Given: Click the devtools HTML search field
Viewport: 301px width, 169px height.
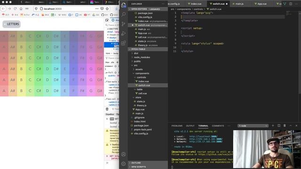Looking at the screenshot, I should point(112,25).
